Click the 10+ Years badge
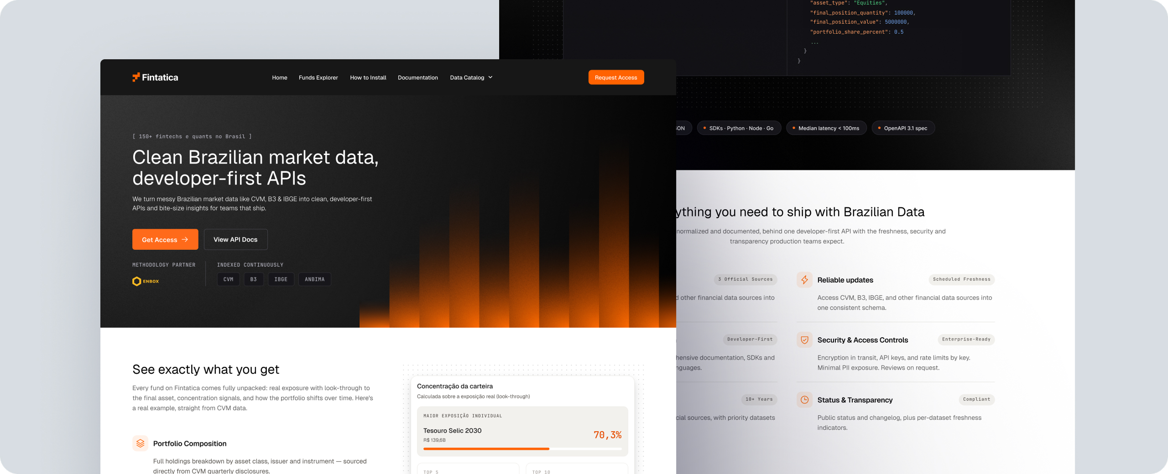The height and width of the screenshot is (474, 1168). [x=759, y=400]
